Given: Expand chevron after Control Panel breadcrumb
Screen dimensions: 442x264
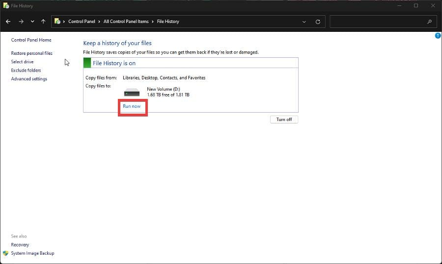Looking at the screenshot, I should coord(99,22).
